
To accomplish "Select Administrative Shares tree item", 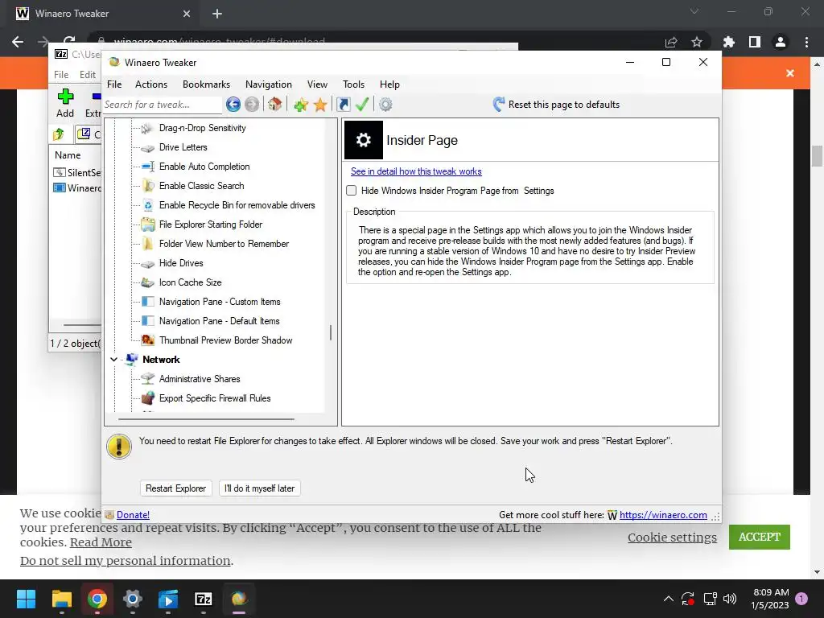I will point(200,379).
